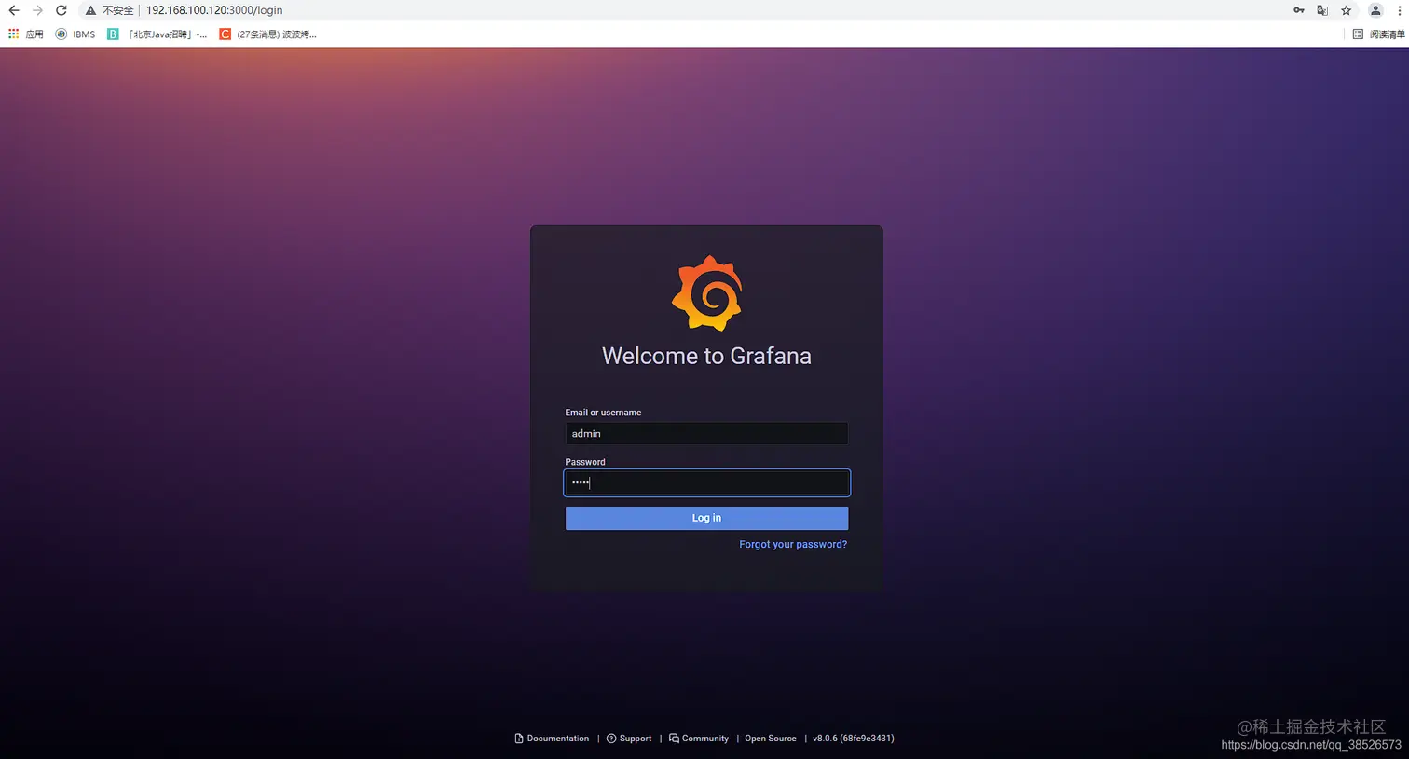Open the Open Source footer link
This screenshot has width=1409, height=759.
[771, 739]
